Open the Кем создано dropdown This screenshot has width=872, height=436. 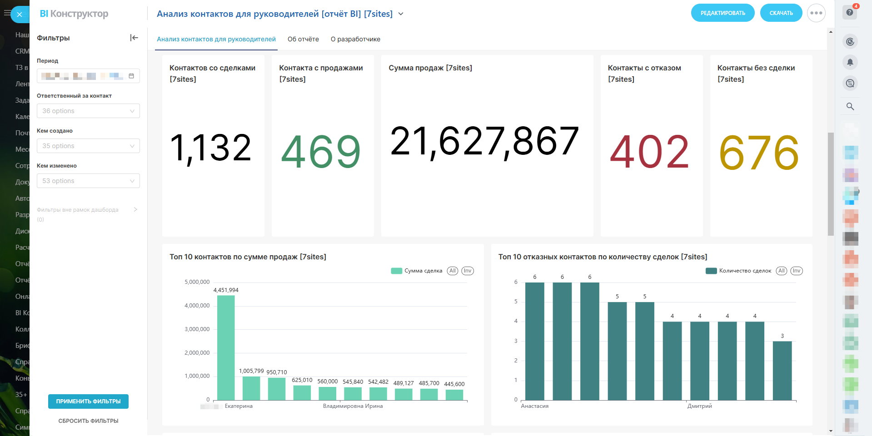(x=88, y=146)
